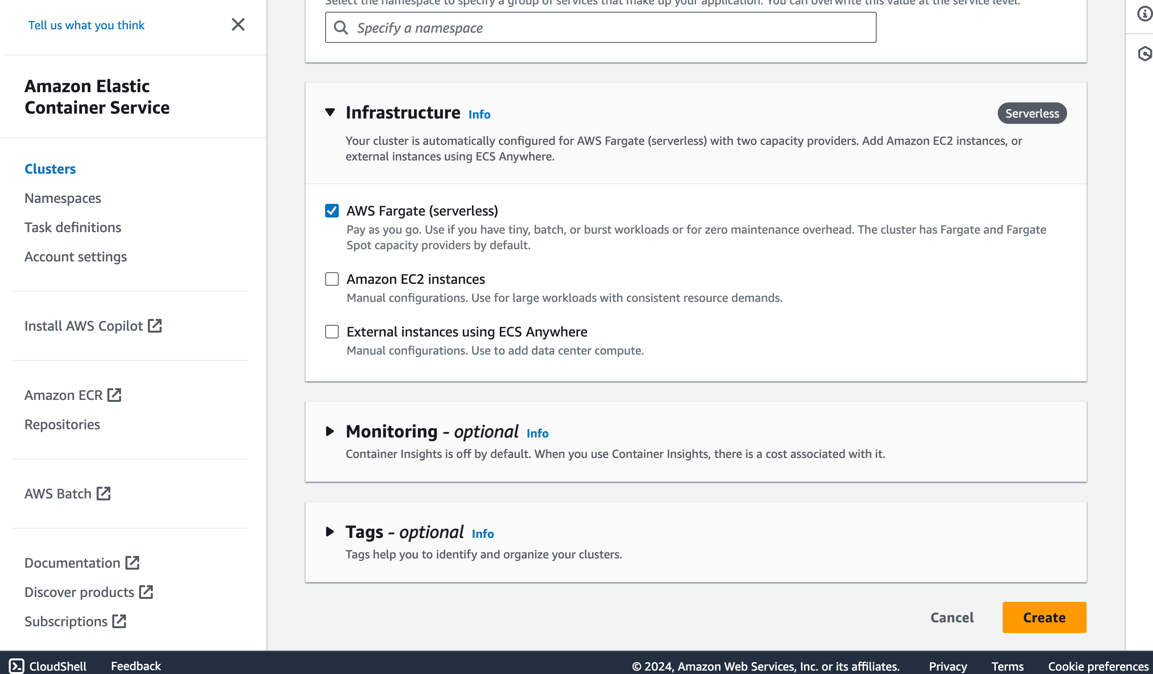Click the CloudShell terminal icon
The width and height of the screenshot is (1153, 674).
[x=17, y=666]
